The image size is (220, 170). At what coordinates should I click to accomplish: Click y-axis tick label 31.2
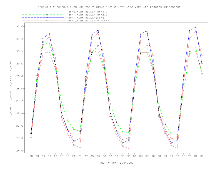[x=19, y=39]
